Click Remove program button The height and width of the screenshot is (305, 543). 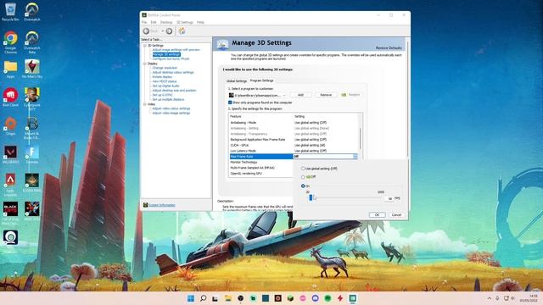[326, 95]
